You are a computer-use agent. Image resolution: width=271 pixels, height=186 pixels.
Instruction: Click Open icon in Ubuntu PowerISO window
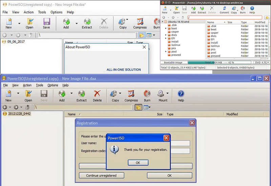(176, 8)
